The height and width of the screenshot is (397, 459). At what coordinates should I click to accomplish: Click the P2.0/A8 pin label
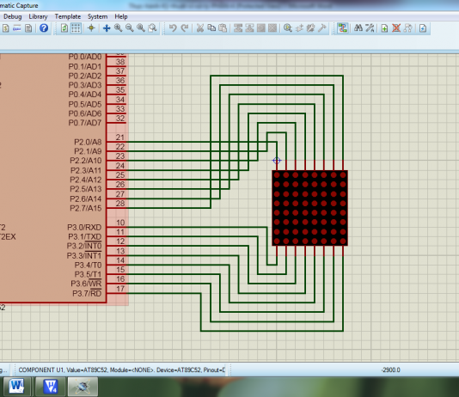tap(88, 142)
